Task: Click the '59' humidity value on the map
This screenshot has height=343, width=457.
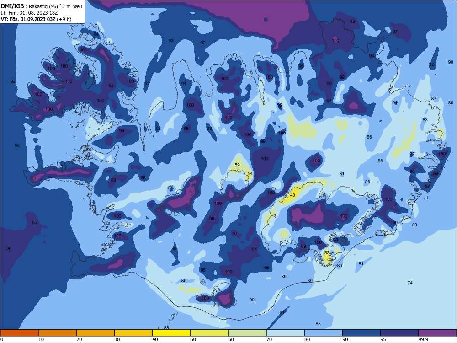Action: [237, 165]
